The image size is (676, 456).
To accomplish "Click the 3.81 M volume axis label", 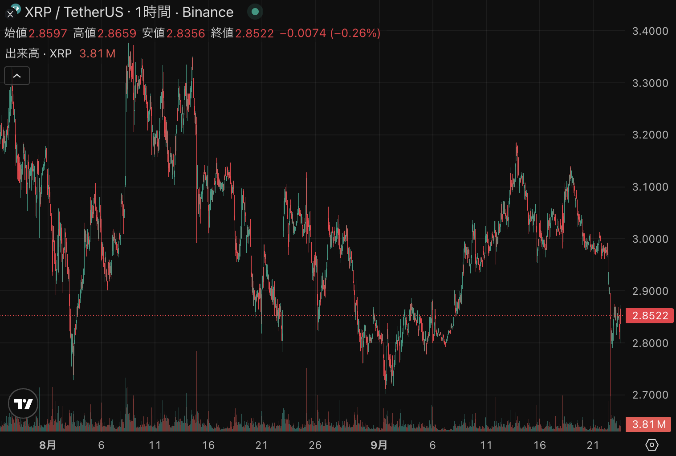I will click(648, 424).
